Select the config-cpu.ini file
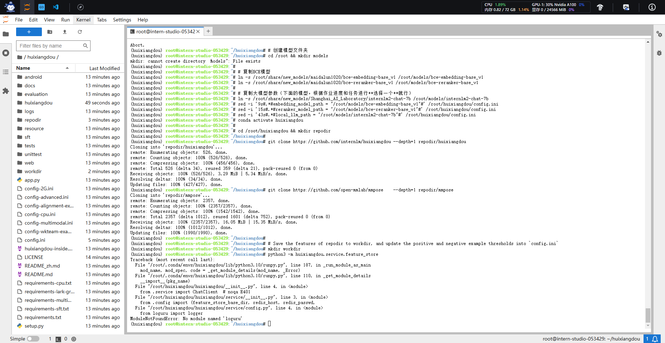The image size is (665, 343). (x=68, y=214)
